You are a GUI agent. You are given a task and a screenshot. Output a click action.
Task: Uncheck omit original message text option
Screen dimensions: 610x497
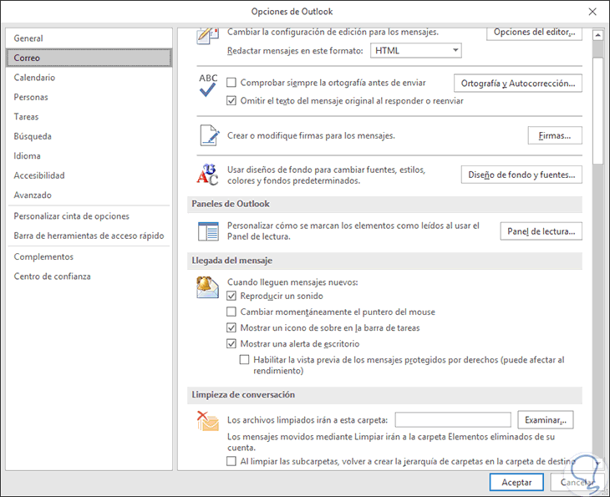(x=231, y=101)
